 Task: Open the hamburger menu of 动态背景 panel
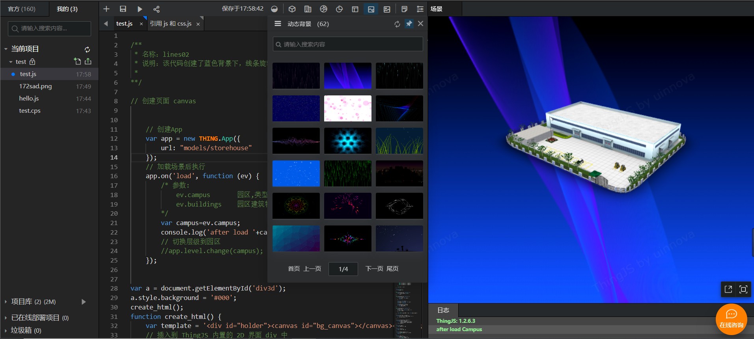click(x=278, y=24)
